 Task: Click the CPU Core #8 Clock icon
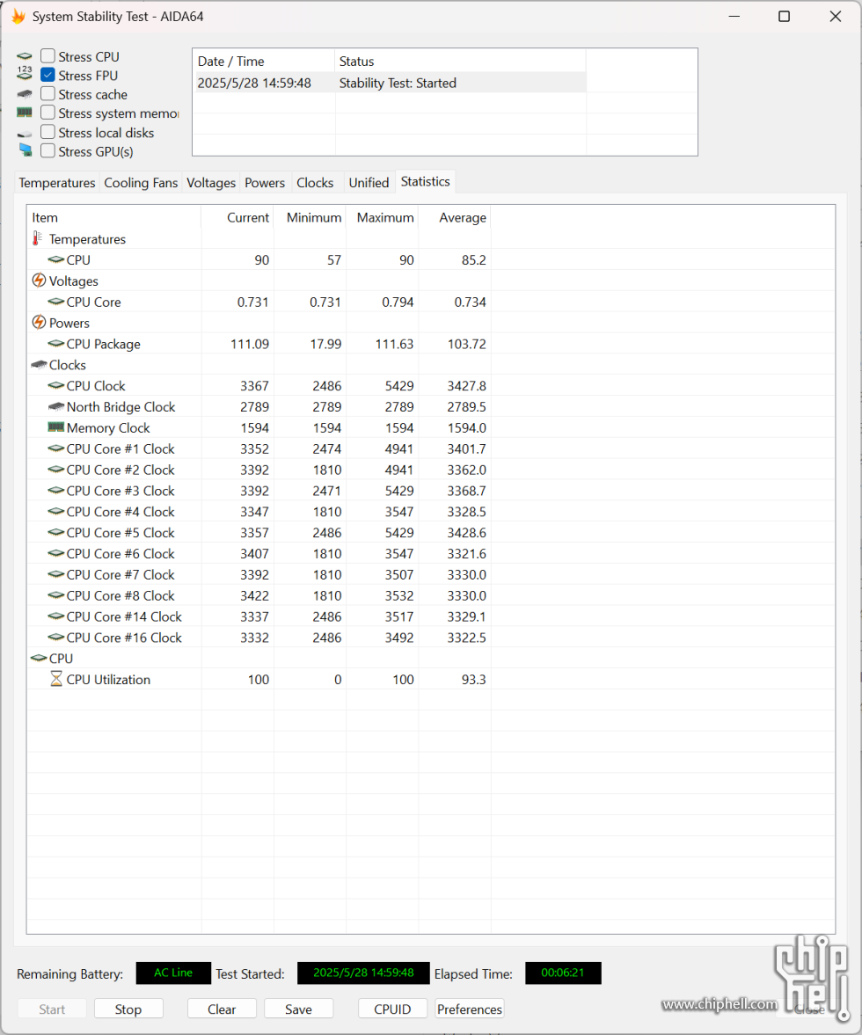click(x=56, y=595)
